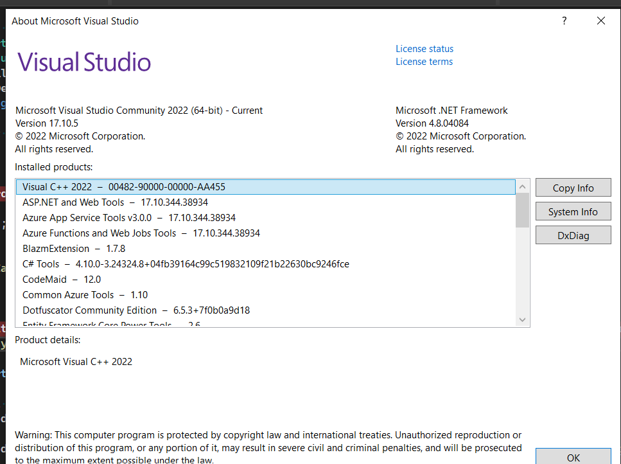Viewport: 621px width, 464px height.
Task: Select the ASP.NET and Web Tools row
Action: click(x=266, y=202)
